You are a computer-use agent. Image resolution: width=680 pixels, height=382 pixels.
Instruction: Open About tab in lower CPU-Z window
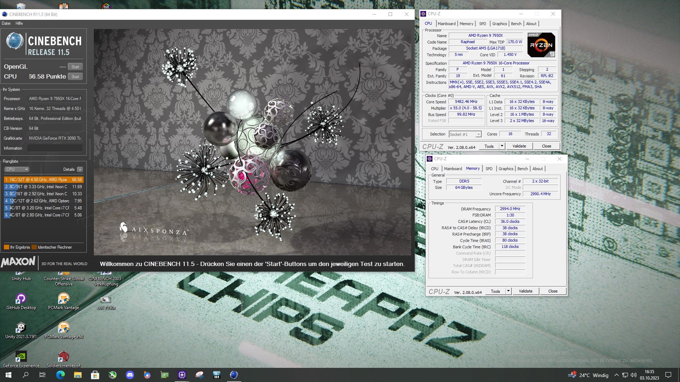point(538,169)
